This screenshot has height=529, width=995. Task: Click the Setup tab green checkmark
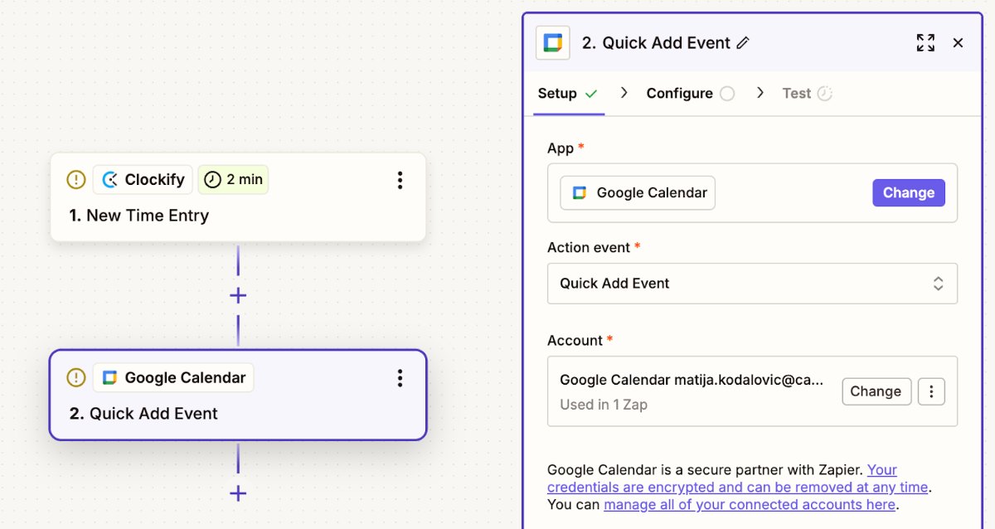(x=591, y=94)
